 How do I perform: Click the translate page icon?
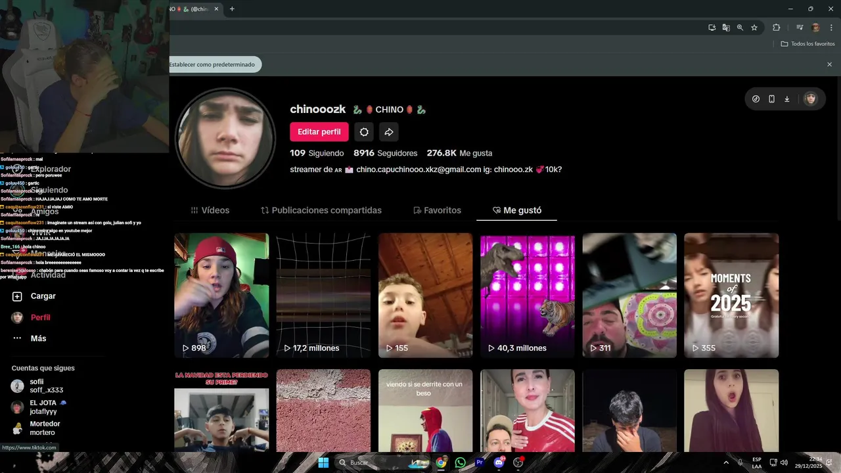tap(726, 28)
